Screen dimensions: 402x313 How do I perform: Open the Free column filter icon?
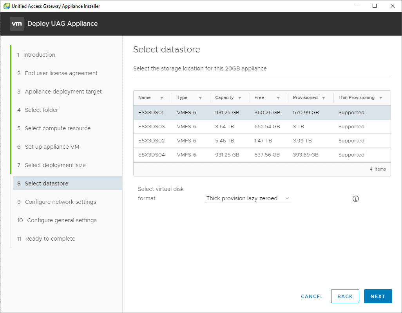278,98
